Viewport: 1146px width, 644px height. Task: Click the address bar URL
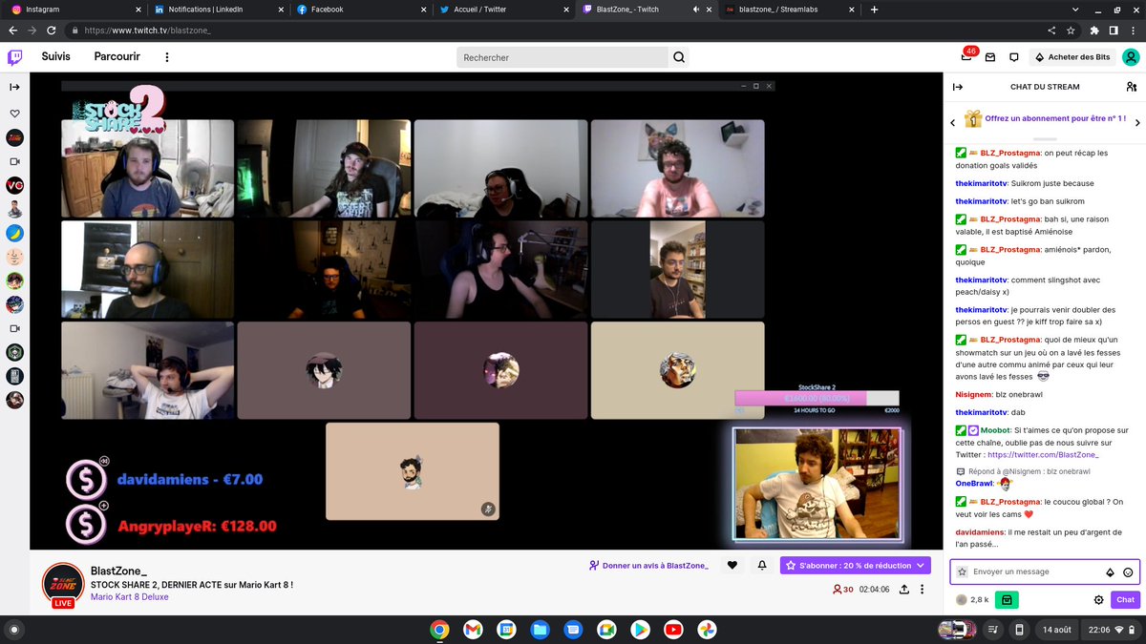(147, 31)
